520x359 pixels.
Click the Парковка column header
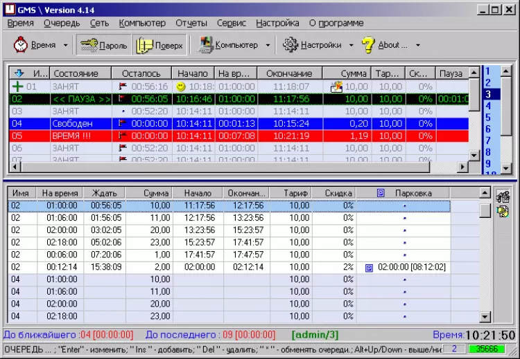coord(413,193)
